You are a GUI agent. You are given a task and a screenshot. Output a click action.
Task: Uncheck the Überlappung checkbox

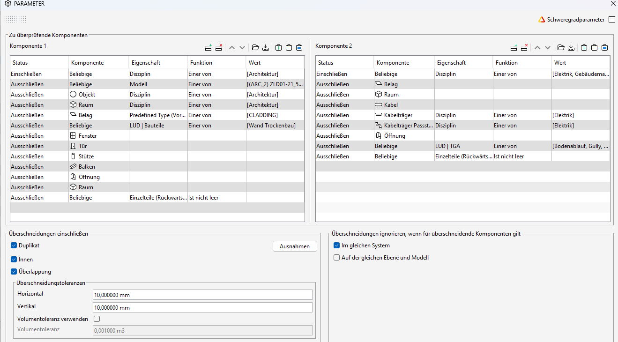pos(14,271)
